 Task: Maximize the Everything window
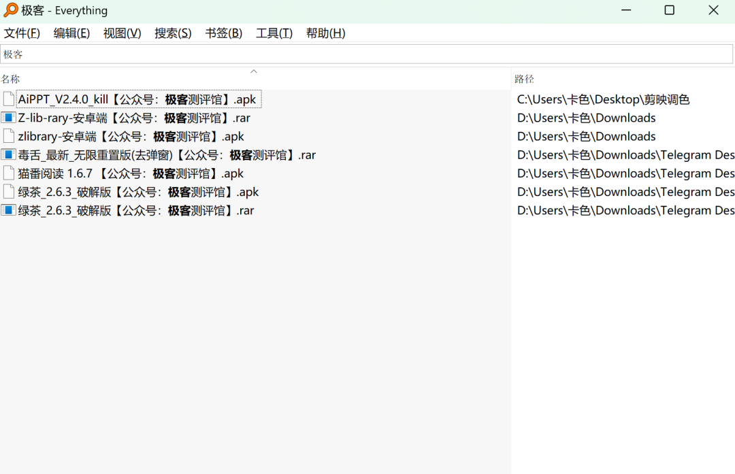point(670,10)
